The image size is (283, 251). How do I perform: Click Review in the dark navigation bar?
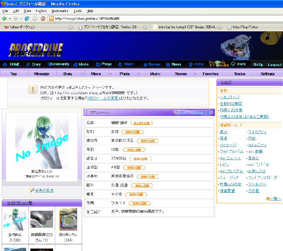152,64
